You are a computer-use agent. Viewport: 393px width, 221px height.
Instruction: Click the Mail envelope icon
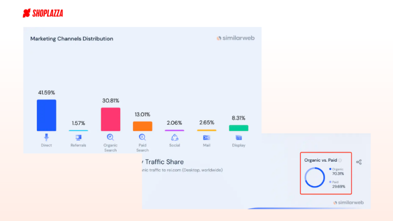(207, 138)
